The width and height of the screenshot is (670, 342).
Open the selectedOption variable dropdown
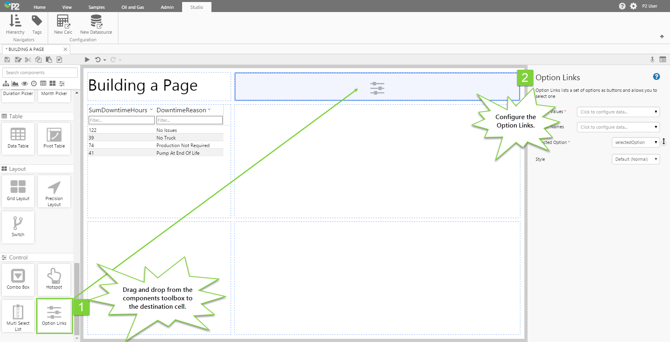point(635,142)
